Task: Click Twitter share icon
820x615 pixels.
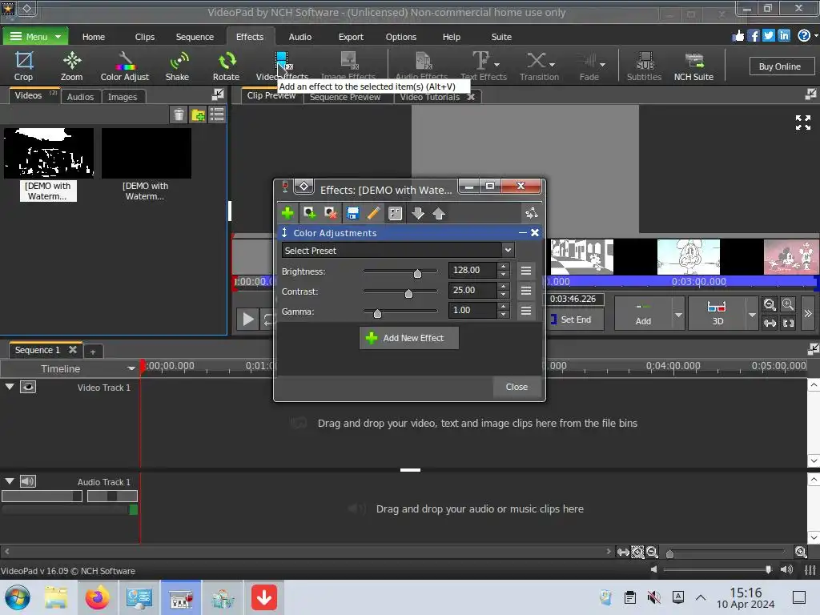Action: (768, 35)
